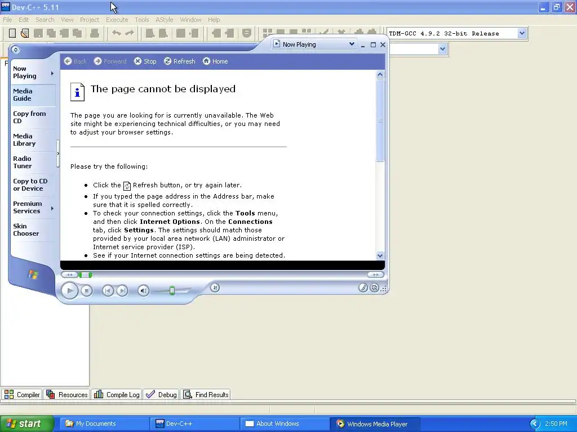Open the TDM-GCC compiler selection dropdown
The width and height of the screenshot is (577, 432).
[x=522, y=33]
